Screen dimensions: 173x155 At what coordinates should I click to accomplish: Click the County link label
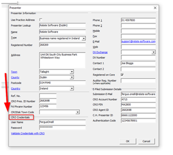15,77
